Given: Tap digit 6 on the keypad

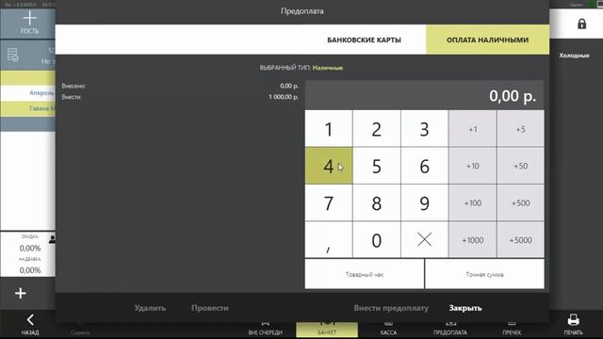Looking at the screenshot, I should pos(424,166).
